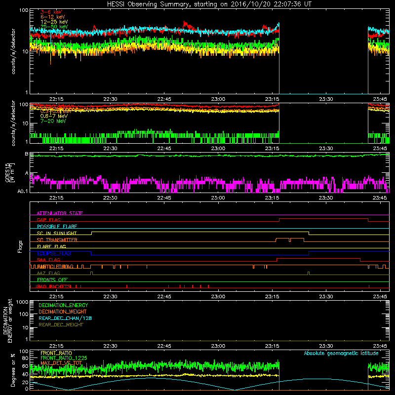Pick the 25-50 keV legend label
This screenshot has width=395, height=395.
coord(54,27)
